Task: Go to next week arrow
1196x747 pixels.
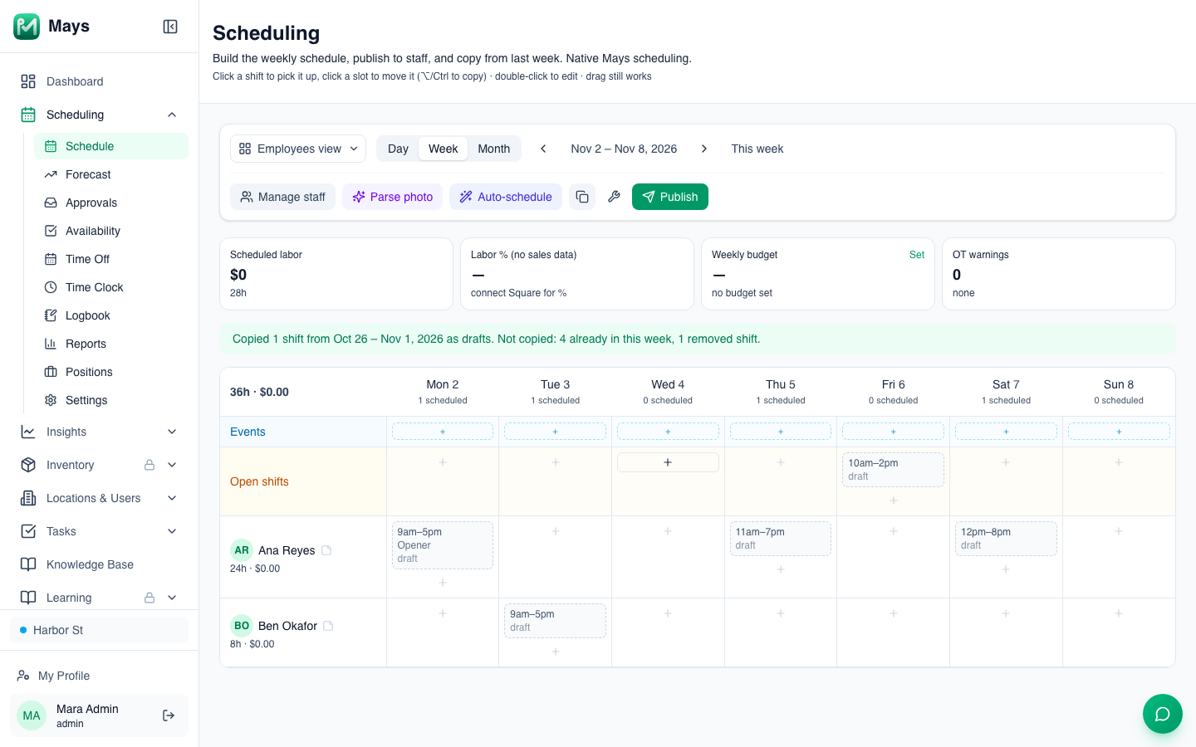Action: tap(704, 149)
